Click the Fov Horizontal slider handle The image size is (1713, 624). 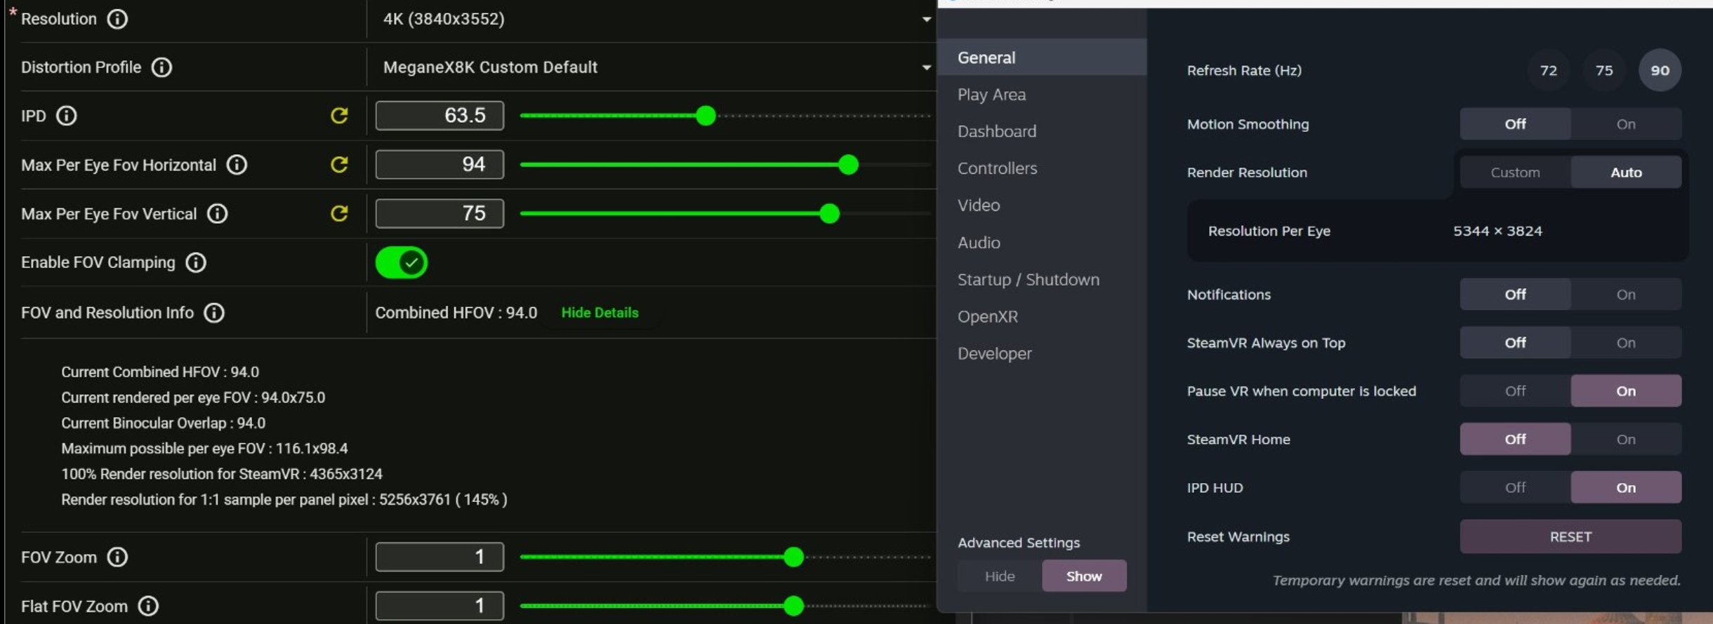point(848,165)
